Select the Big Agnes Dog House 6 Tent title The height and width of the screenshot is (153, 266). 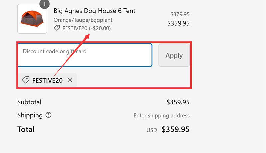tap(94, 11)
